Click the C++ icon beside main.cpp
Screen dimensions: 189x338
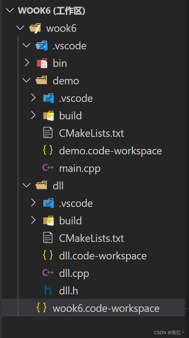point(48,168)
